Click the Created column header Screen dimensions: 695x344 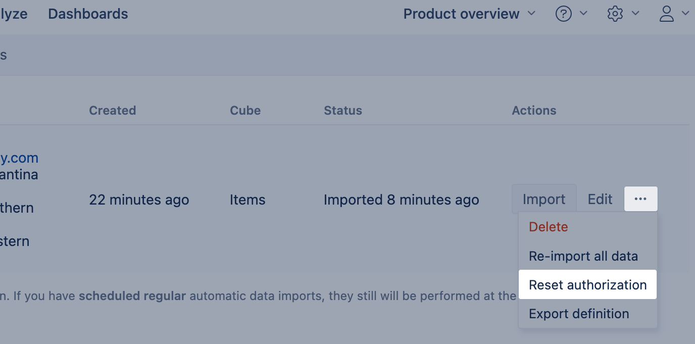[112, 111]
